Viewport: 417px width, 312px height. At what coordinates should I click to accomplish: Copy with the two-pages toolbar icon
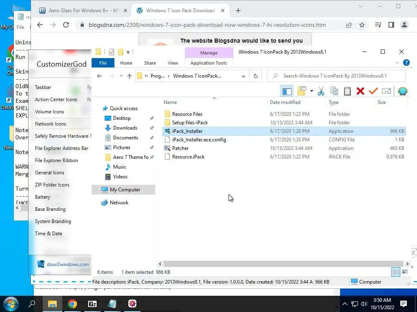[x=334, y=91]
